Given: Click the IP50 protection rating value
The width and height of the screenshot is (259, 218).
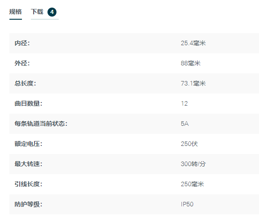Looking at the screenshot, I should [187, 204].
